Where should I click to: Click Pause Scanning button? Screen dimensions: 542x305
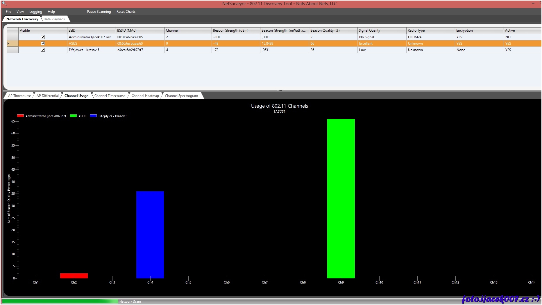click(99, 12)
